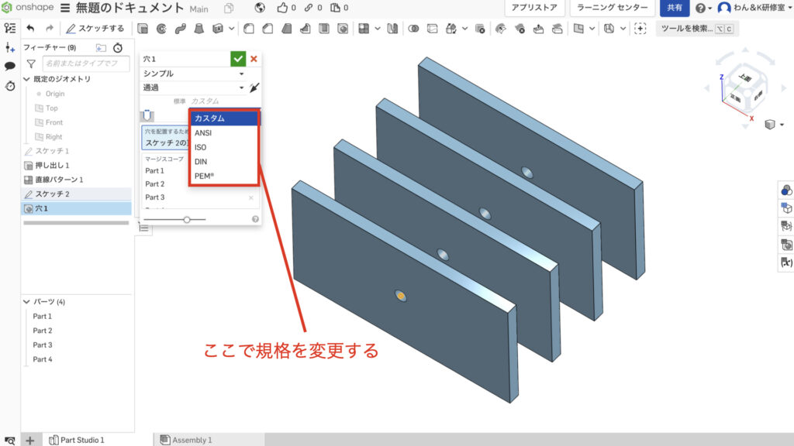The image size is (794, 446).
Task: Click the rollback stopwatch icon
Action: [118, 47]
